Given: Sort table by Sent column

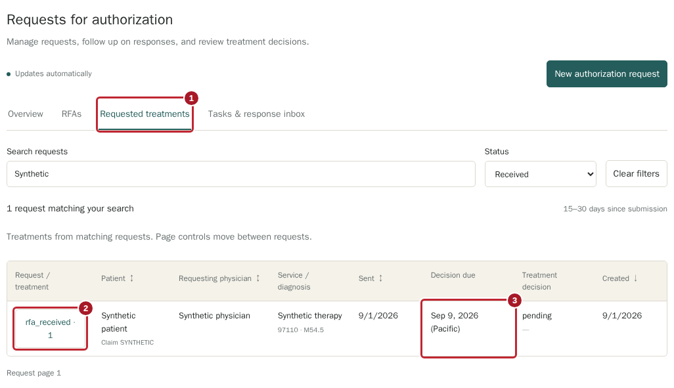Looking at the screenshot, I should pyautogui.click(x=371, y=278).
